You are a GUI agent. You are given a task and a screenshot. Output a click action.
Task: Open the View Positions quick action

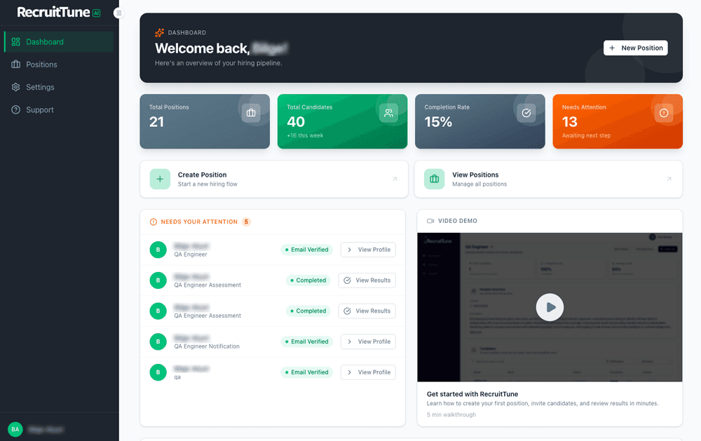pos(549,179)
